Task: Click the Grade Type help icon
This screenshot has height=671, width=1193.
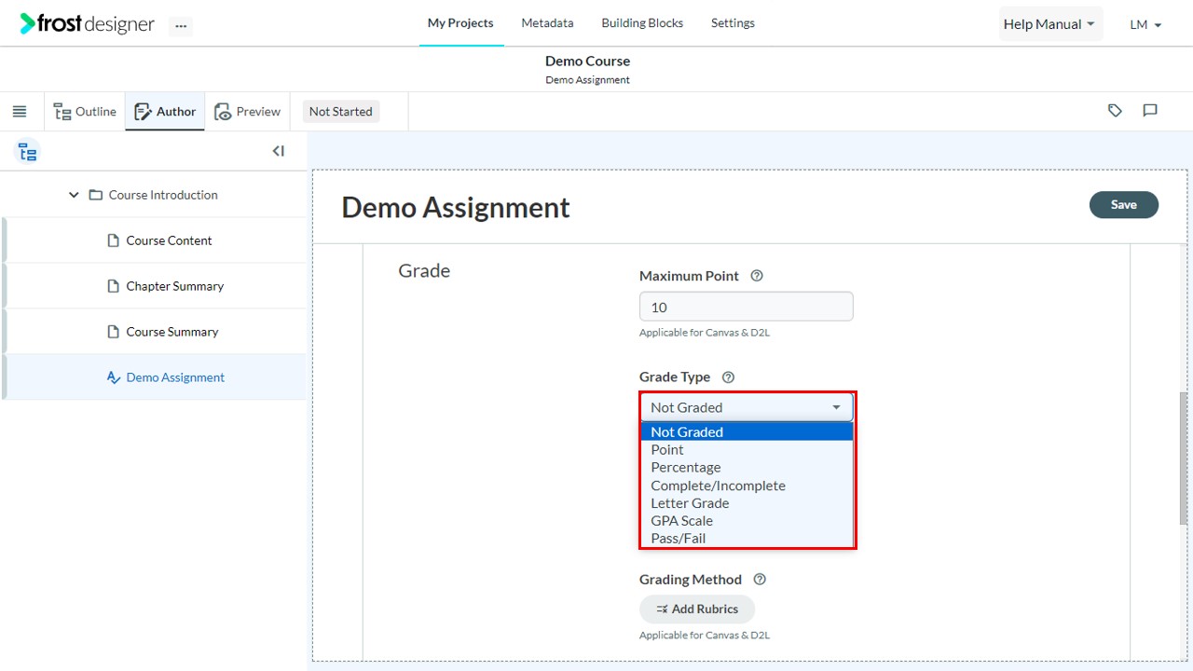Action: click(x=729, y=377)
